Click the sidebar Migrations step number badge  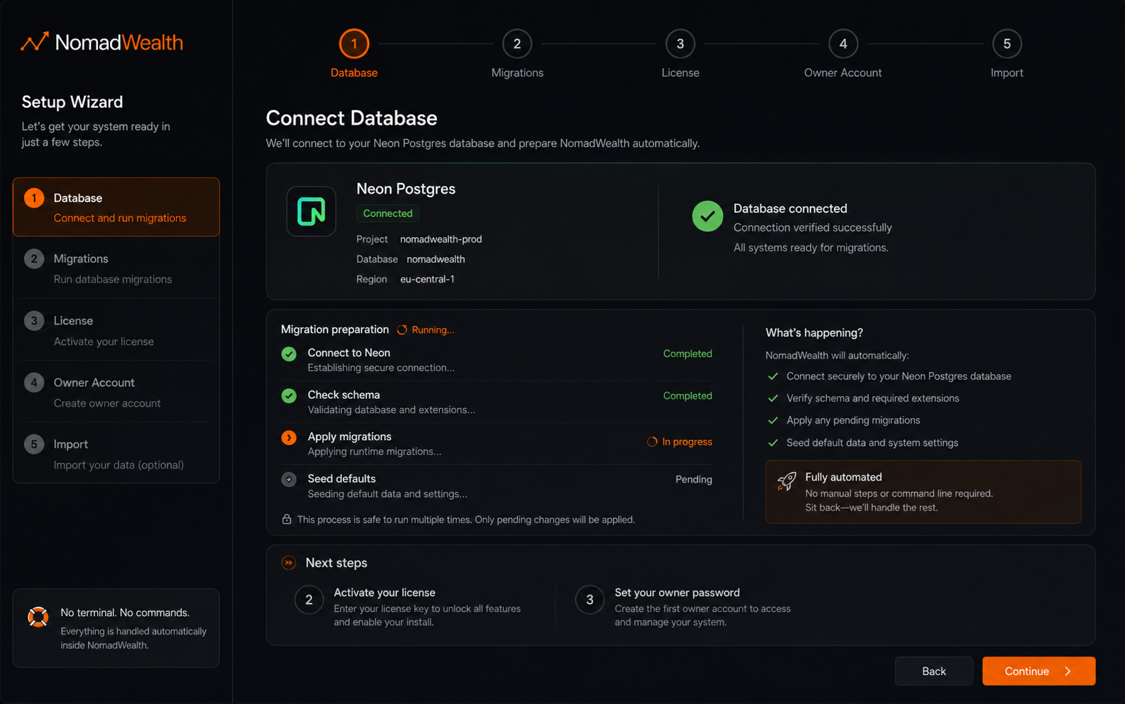point(34,259)
